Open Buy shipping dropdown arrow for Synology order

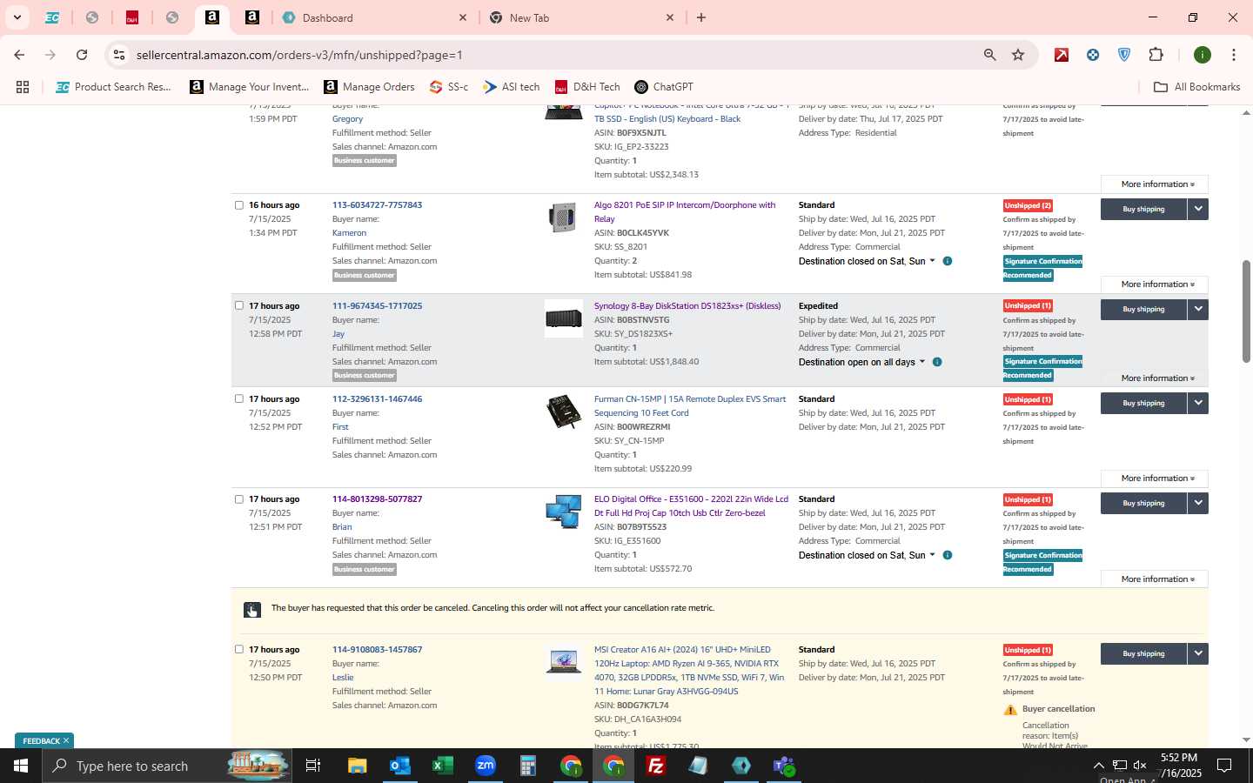[x=1198, y=309]
